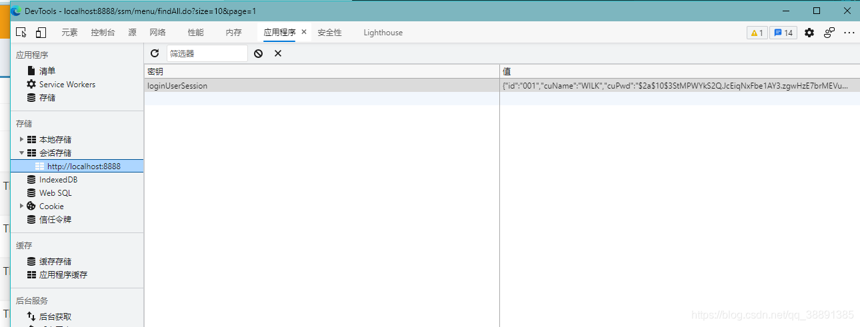Switch to the 源 tab
Viewport: 860px width, 327px height.
pos(132,33)
